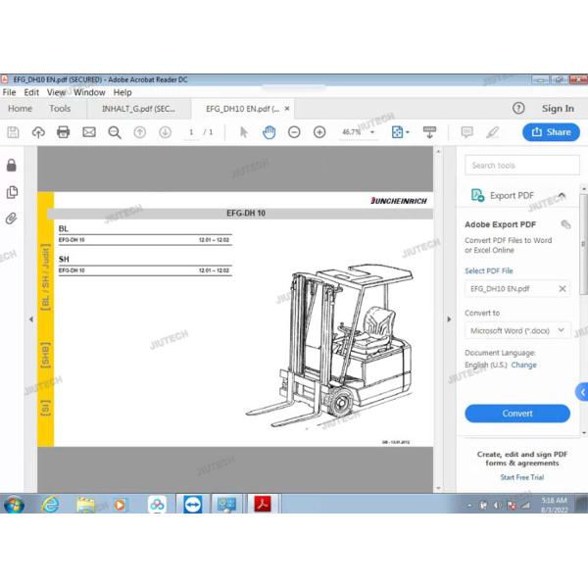
Task: Open the Convert to Microsoft Word dropdown
Action: tap(516, 331)
